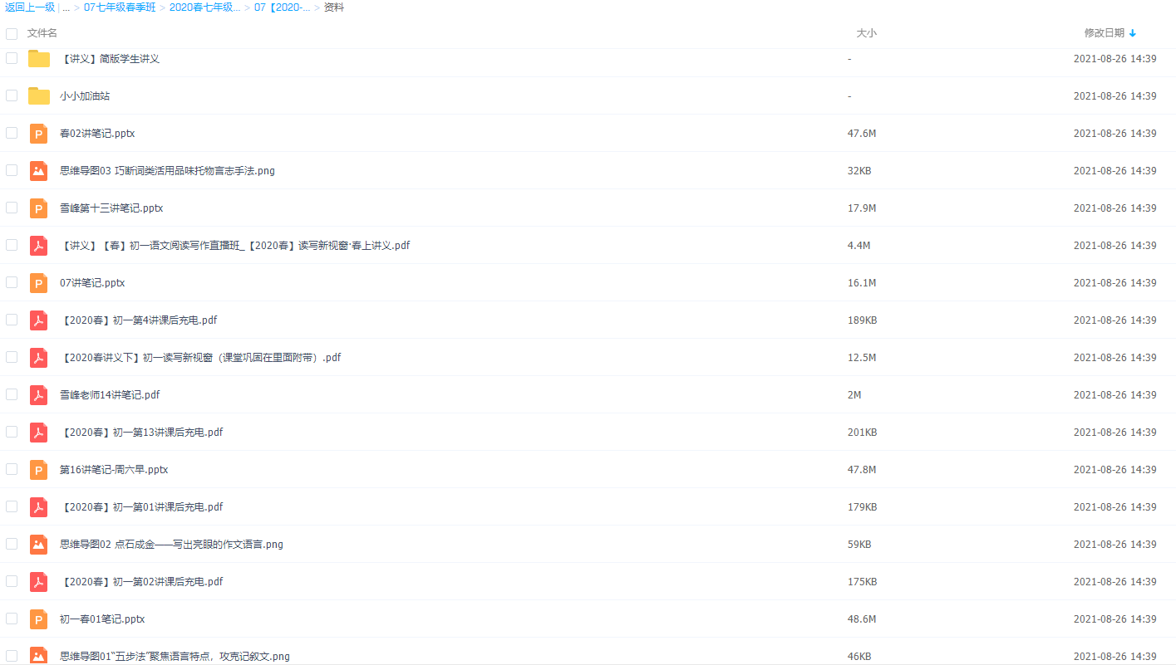Sort by 文件名 column header
Image resolution: width=1176 pixels, height=665 pixels.
coord(42,33)
